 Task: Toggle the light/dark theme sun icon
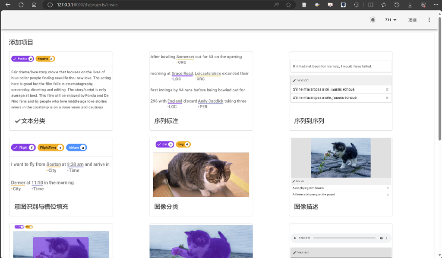pos(373,20)
